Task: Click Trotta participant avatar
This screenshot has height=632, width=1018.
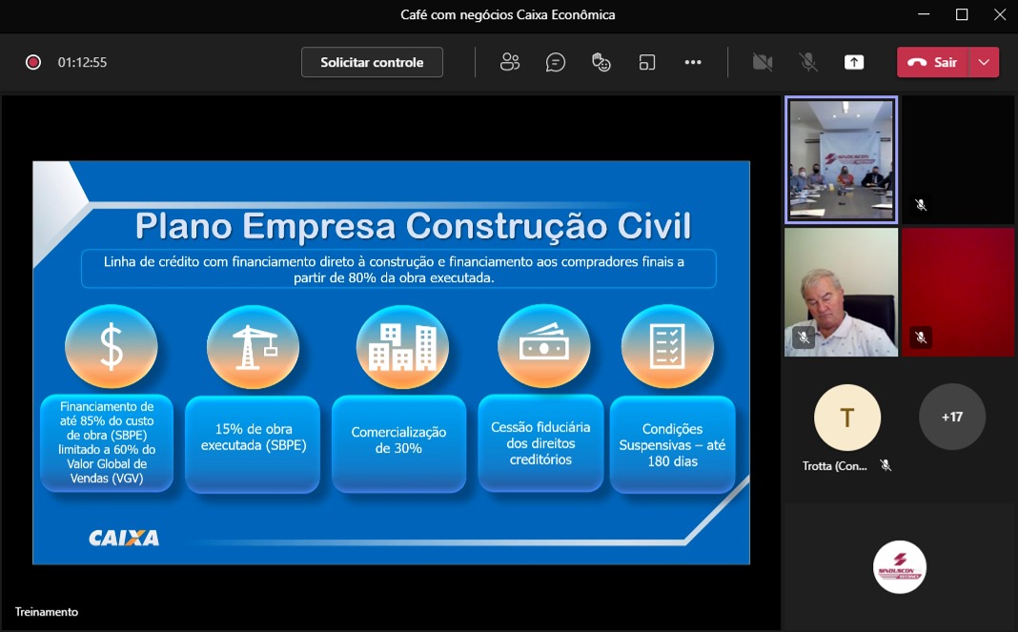Action: pyautogui.click(x=846, y=418)
